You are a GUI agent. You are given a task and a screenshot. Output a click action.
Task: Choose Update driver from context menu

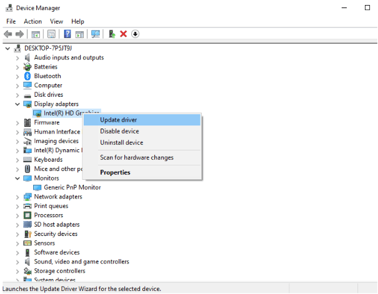pos(142,120)
